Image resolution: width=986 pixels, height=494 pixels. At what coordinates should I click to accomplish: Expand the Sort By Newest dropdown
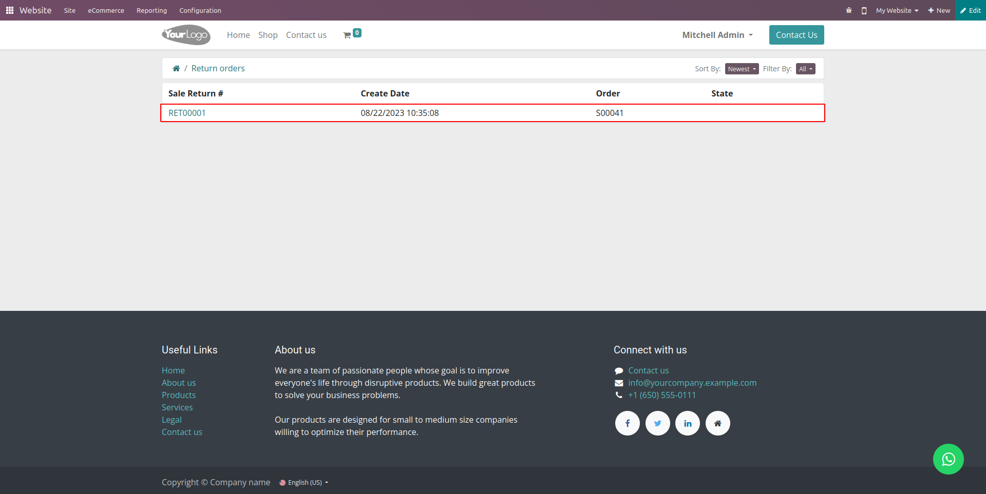coord(742,69)
